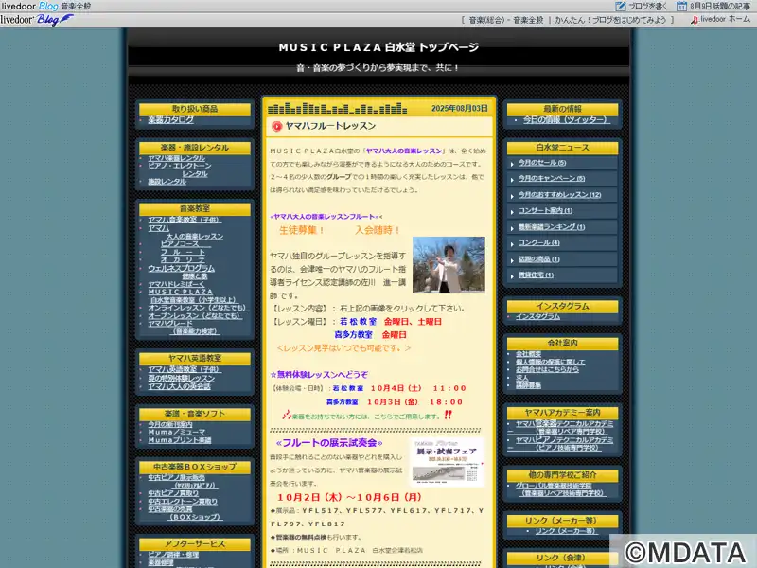
Task: Open お問合せはこちらから link
Action: 547,369
